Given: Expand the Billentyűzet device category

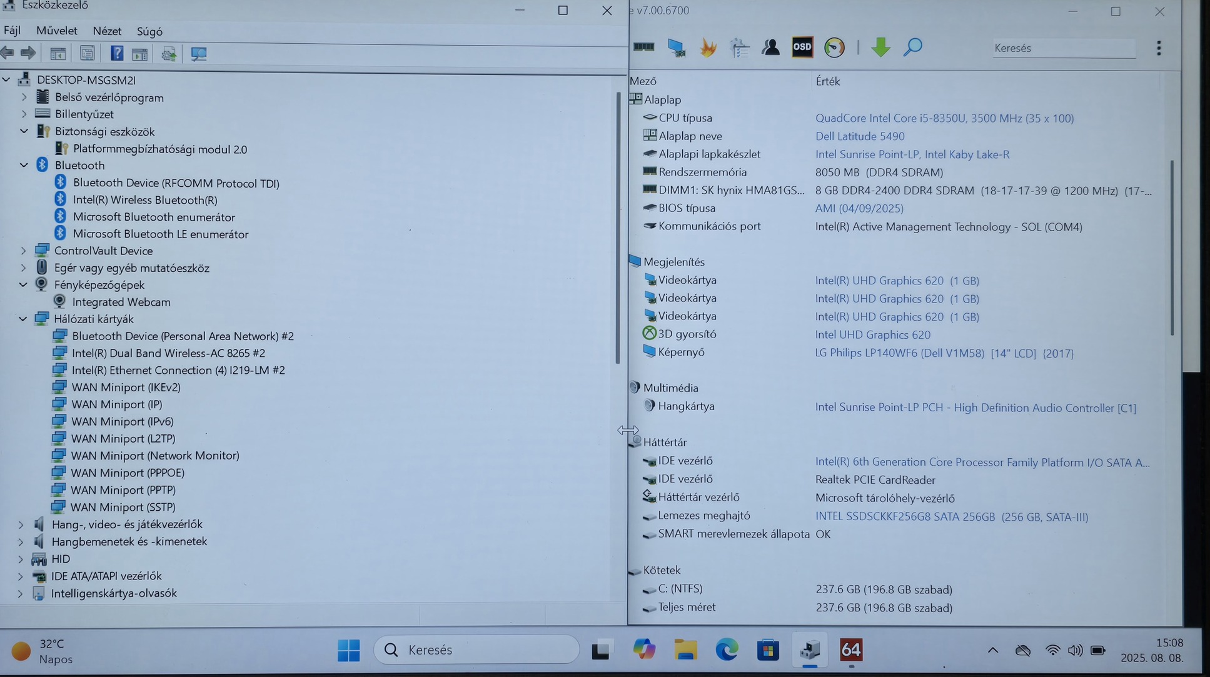Looking at the screenshot, I should point(24,114).
